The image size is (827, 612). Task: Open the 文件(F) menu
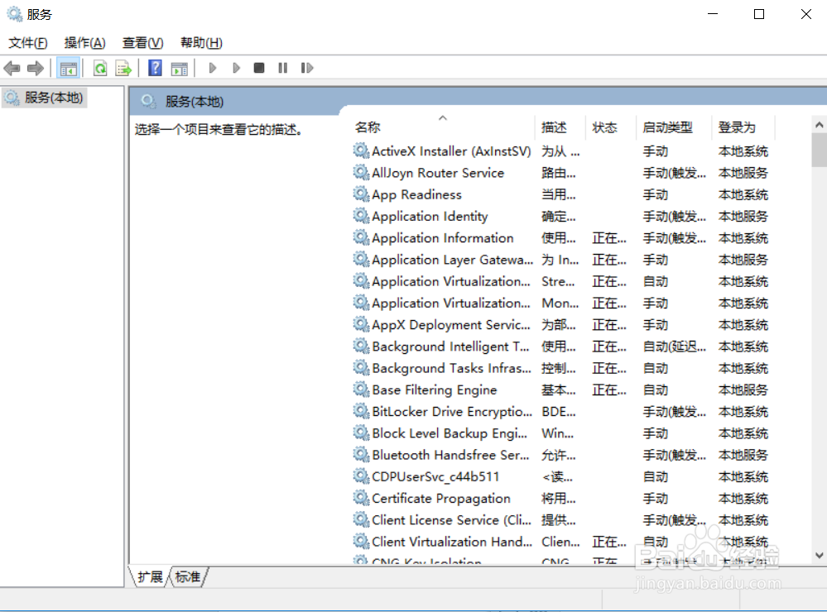click(28, 43)
